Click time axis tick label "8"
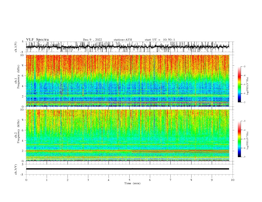Screen dimensions: 262x202 [191, 180]
